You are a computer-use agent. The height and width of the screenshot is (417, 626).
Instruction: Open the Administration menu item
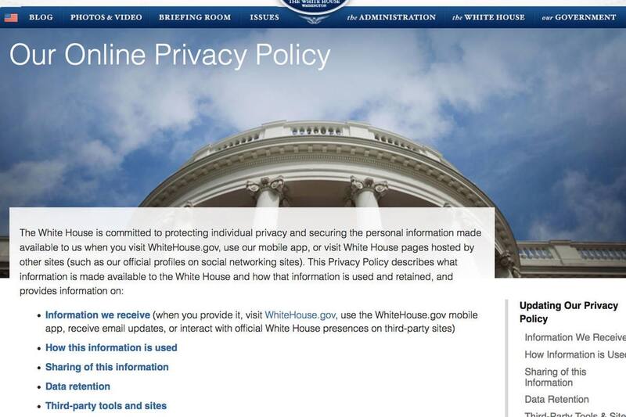click(x=390, y=17)
